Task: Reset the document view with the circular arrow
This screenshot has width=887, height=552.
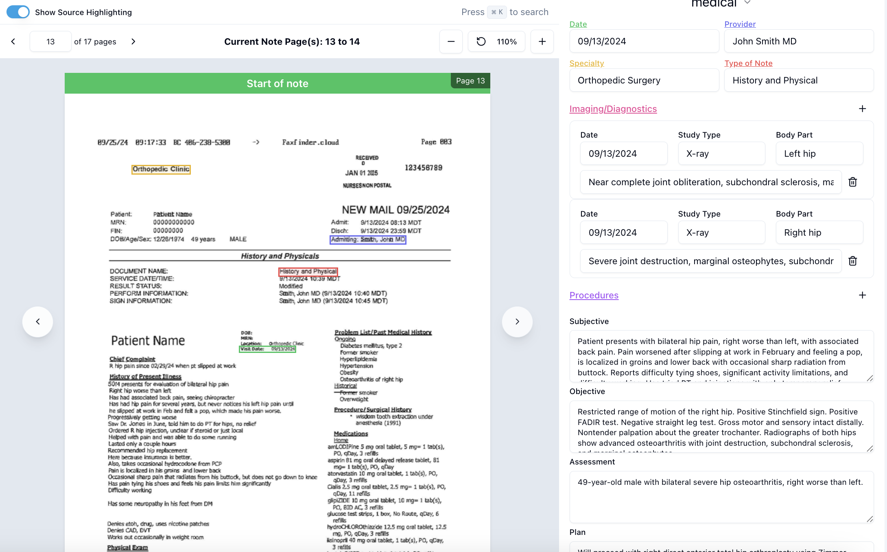Action: click(x=481, y=41)
